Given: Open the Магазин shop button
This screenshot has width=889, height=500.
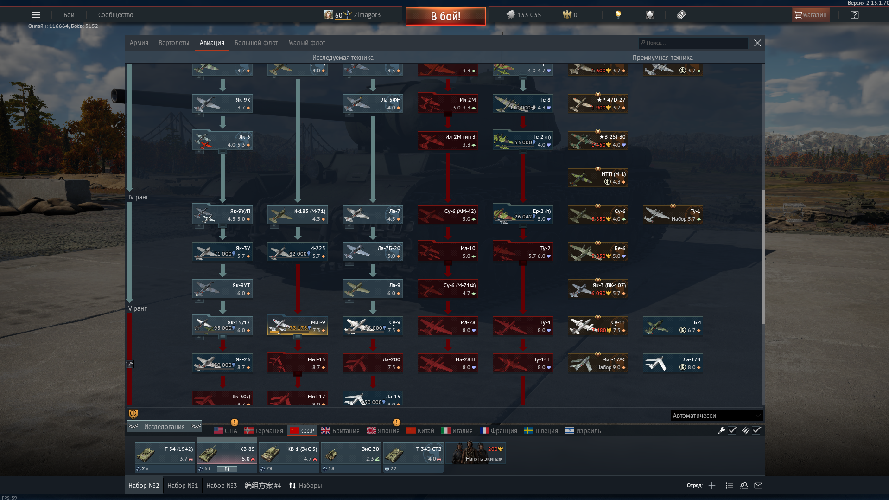Looking at the screenshot, I should (811, 15).
